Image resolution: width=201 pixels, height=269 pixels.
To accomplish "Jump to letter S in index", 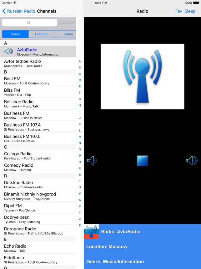I will coord(80,175).
